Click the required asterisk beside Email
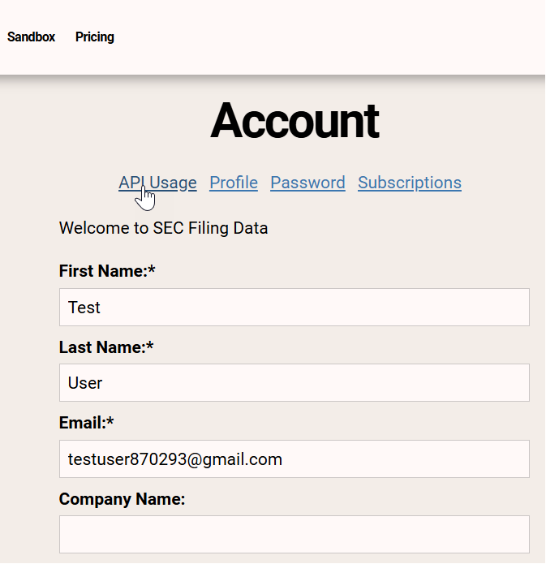 [x=111, y=423]
